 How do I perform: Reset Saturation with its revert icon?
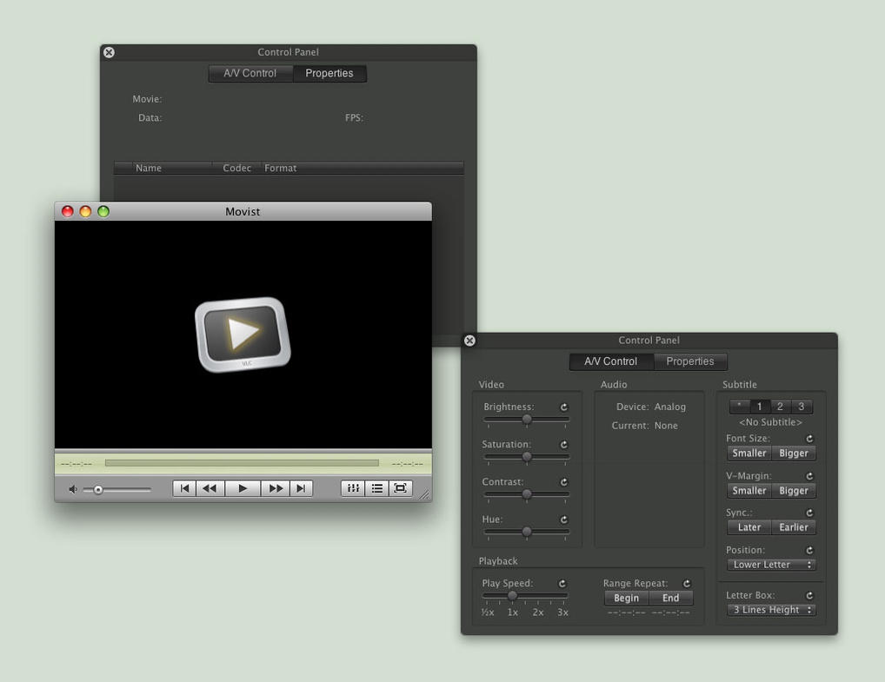[563, 445]
